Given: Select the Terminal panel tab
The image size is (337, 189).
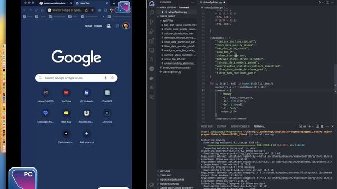Looking at the screenshot, I should pyautogui.click(x=259, y=127).
